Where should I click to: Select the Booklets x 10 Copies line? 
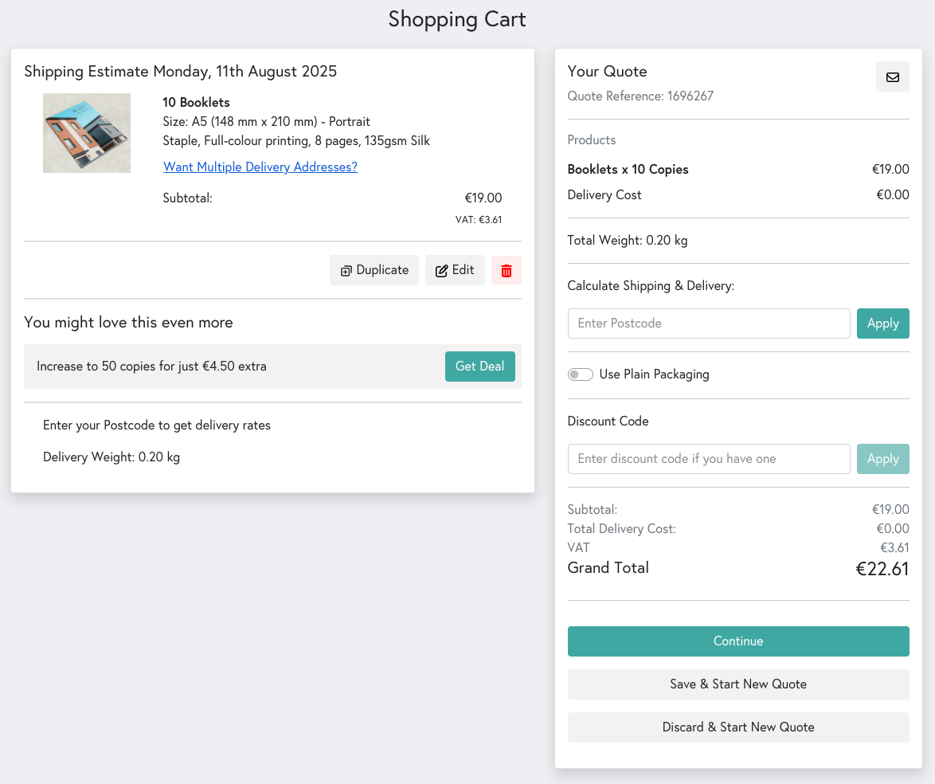628,169
